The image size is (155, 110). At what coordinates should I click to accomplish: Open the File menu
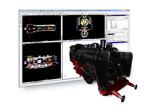21,13
